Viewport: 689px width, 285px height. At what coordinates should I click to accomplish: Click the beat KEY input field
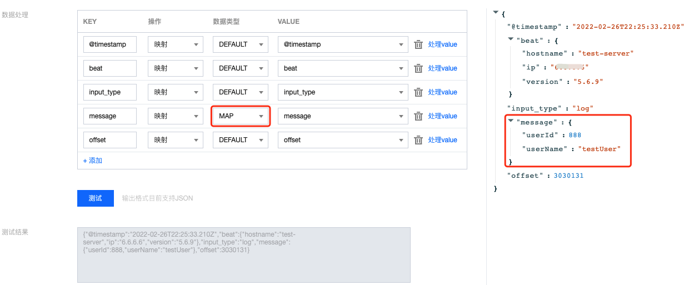click(x=109, y=68)
